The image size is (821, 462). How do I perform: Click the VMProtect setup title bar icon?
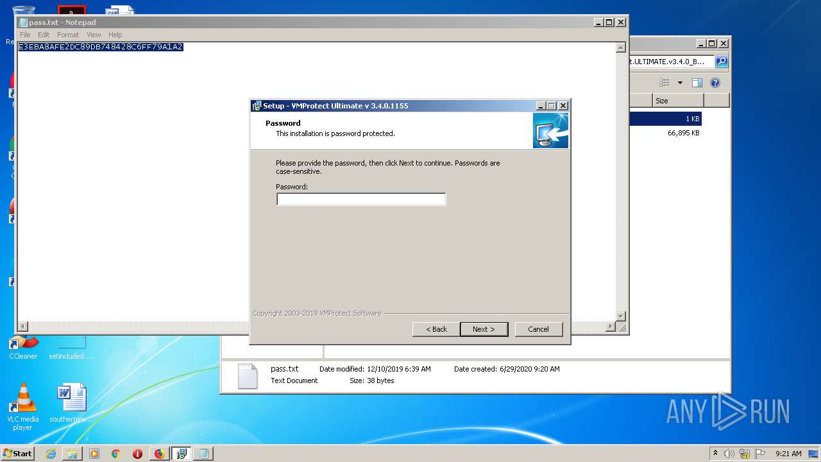[x=257, y=106]
